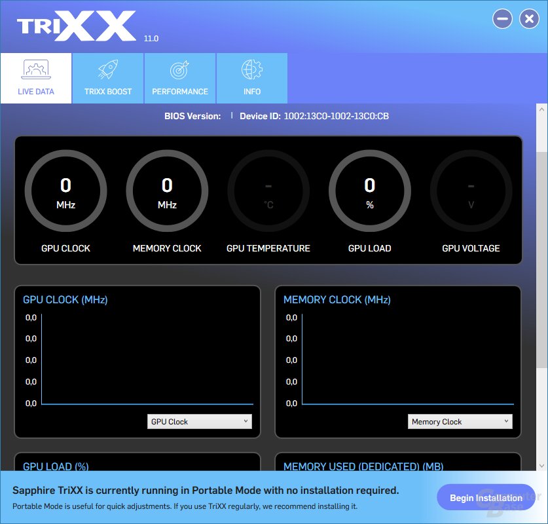Click the GPU Temperature gauge
Screen dimensions: 548x524
(x=268, y=190)
